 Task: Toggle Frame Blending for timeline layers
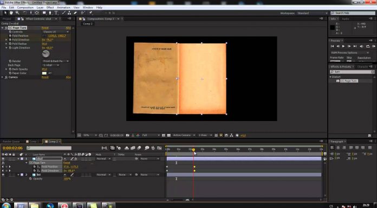[133, 148]
